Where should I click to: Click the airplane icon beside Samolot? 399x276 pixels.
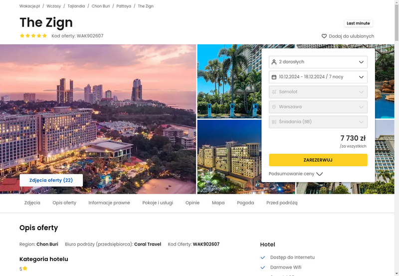coord(274,92)
